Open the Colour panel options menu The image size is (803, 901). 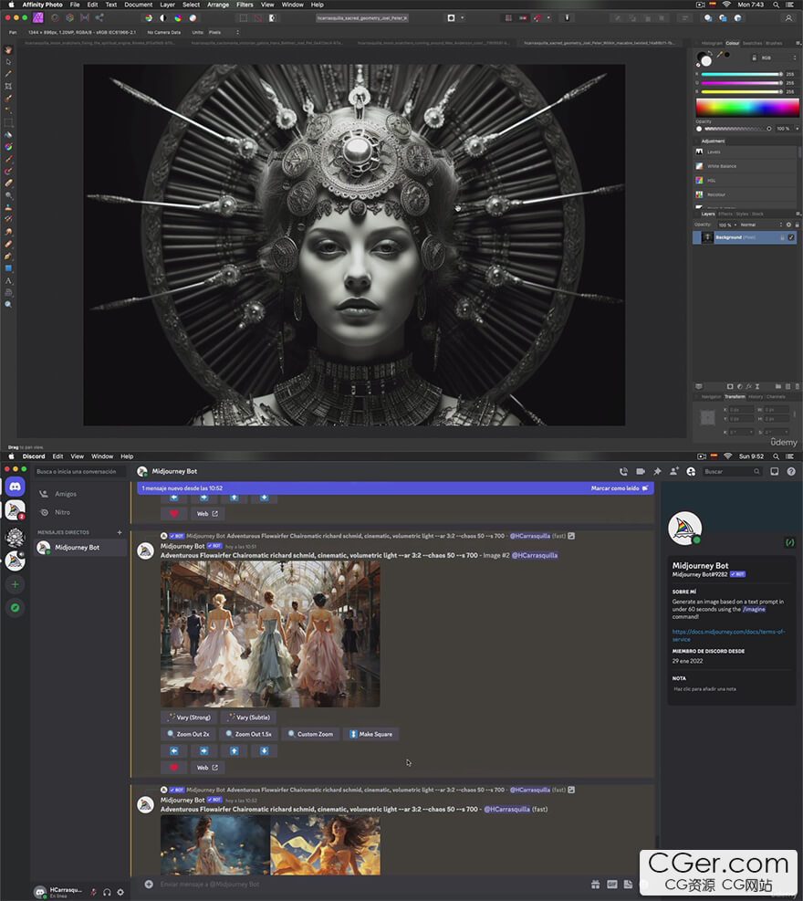[798, 43]
